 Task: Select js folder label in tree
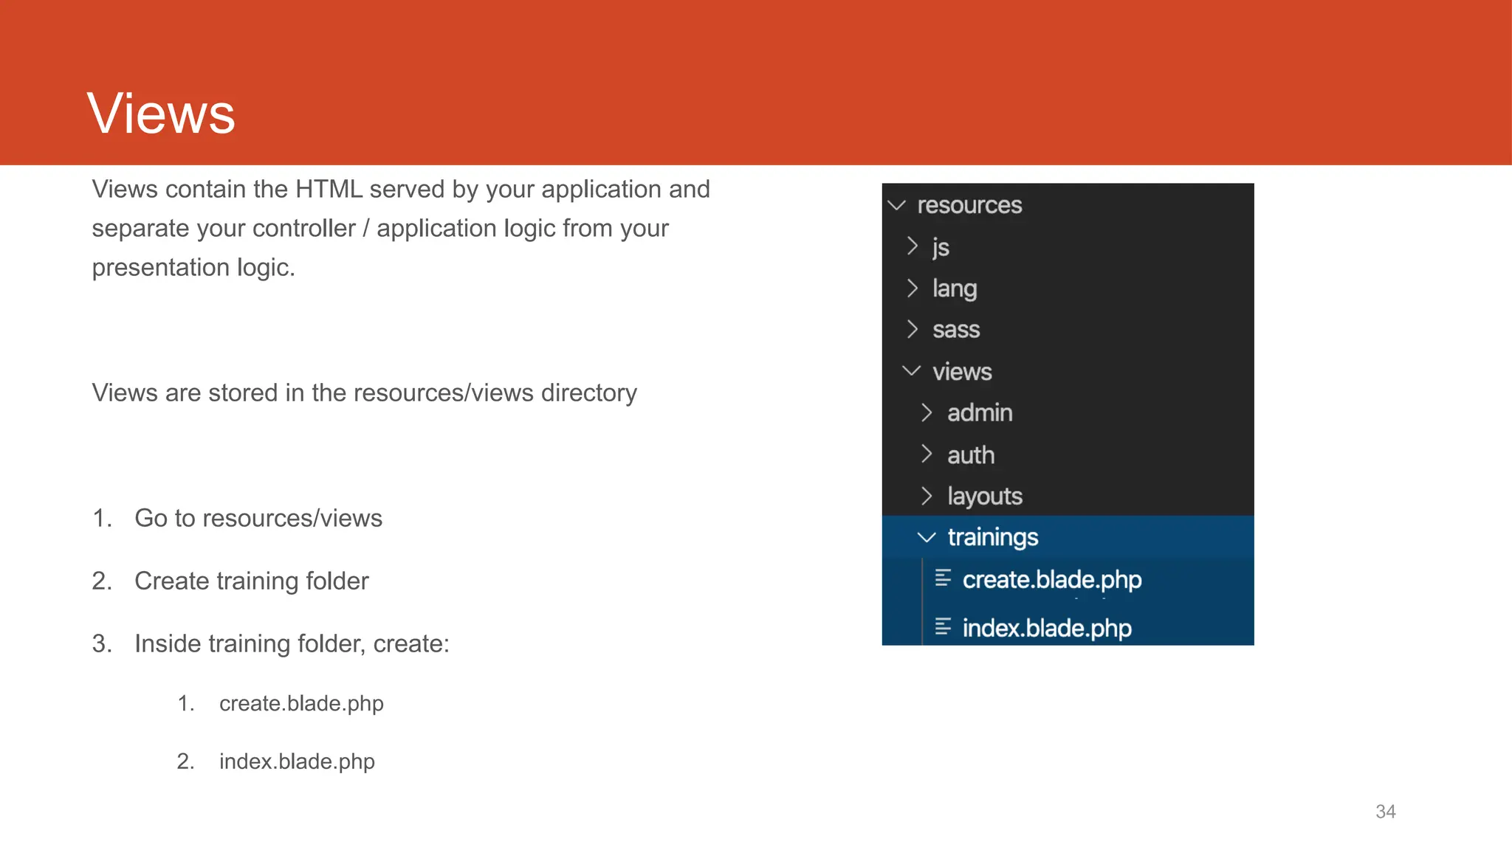(941, 247)
